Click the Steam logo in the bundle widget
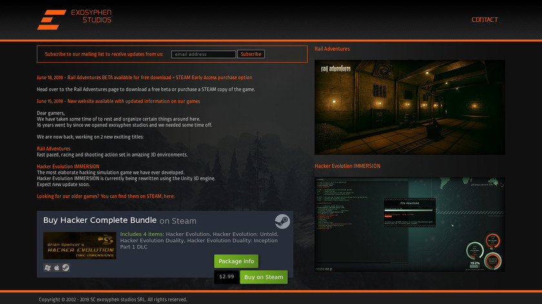This screenshot has width=542, height=304. [282, 222]
